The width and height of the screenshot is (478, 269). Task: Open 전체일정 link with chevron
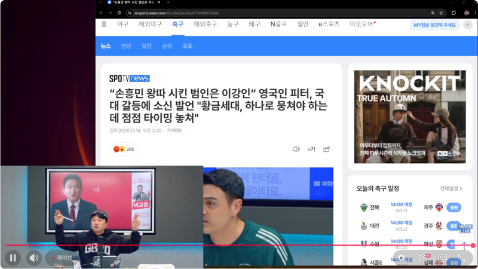pyautogui.click(x=451, y=188)
